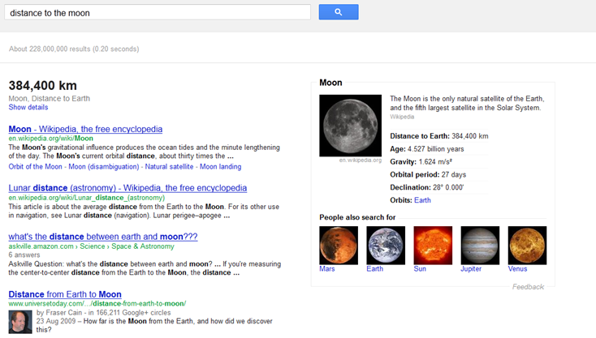Viewport: 596px width, 338px height.
Task: Open Lunar distance (astronomy) Wikipedia result
Action: click(127, 188)
